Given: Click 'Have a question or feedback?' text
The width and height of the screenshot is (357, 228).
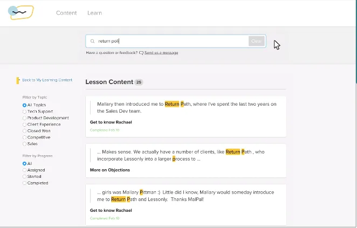Looking at the screenshot, I should [x=112, y=53].
